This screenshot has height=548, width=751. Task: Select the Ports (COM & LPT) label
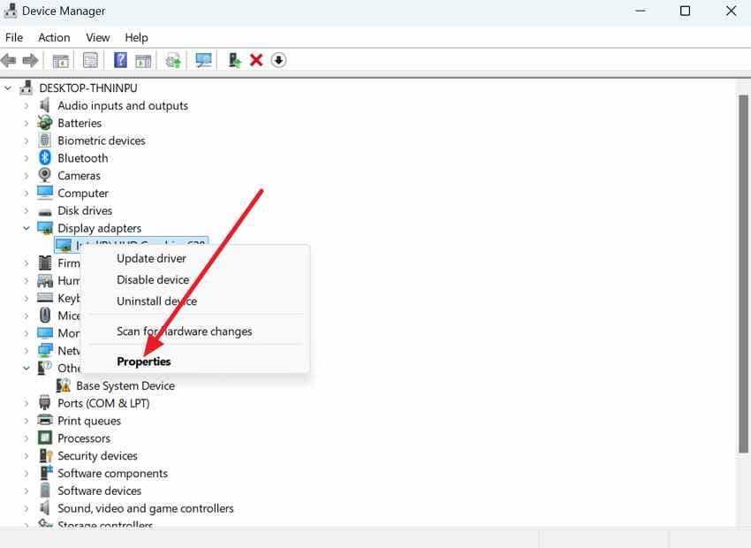click(103, 403)
